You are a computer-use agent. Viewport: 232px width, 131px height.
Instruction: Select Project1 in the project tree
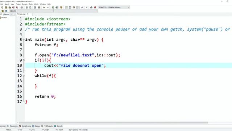4,17
